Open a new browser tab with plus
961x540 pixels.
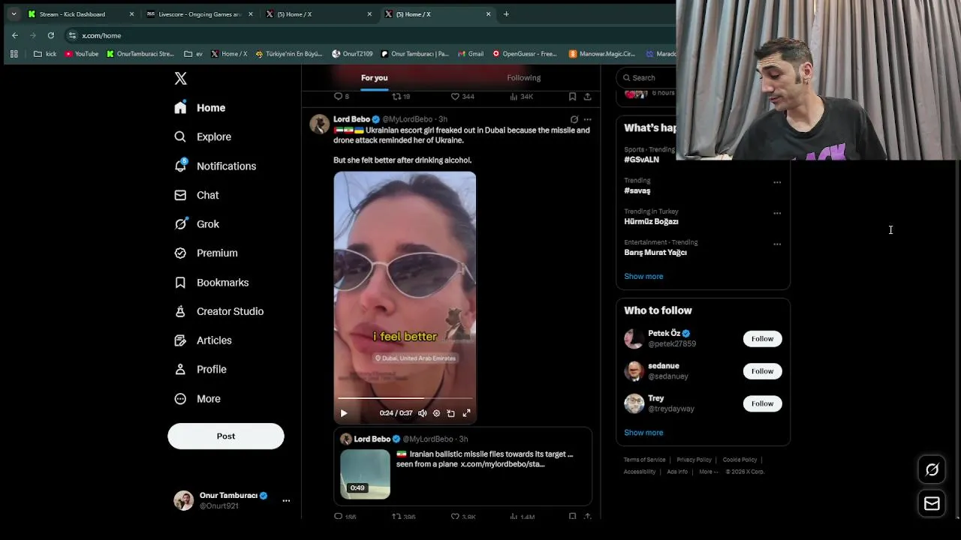click(506, 14)
